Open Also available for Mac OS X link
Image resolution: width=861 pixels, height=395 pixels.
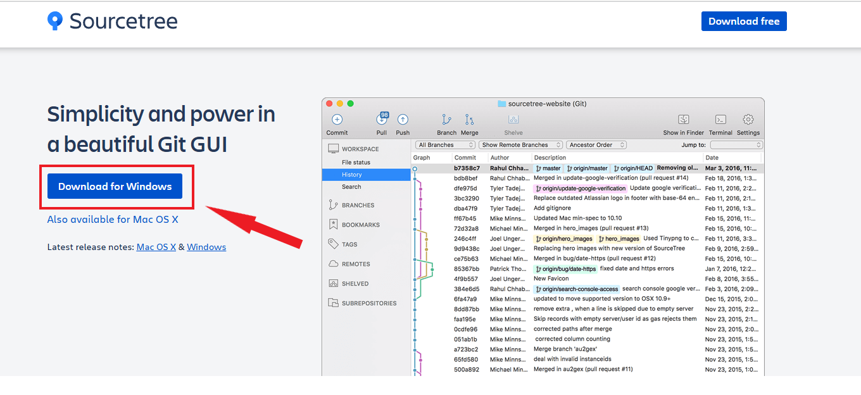coord(113,219)
